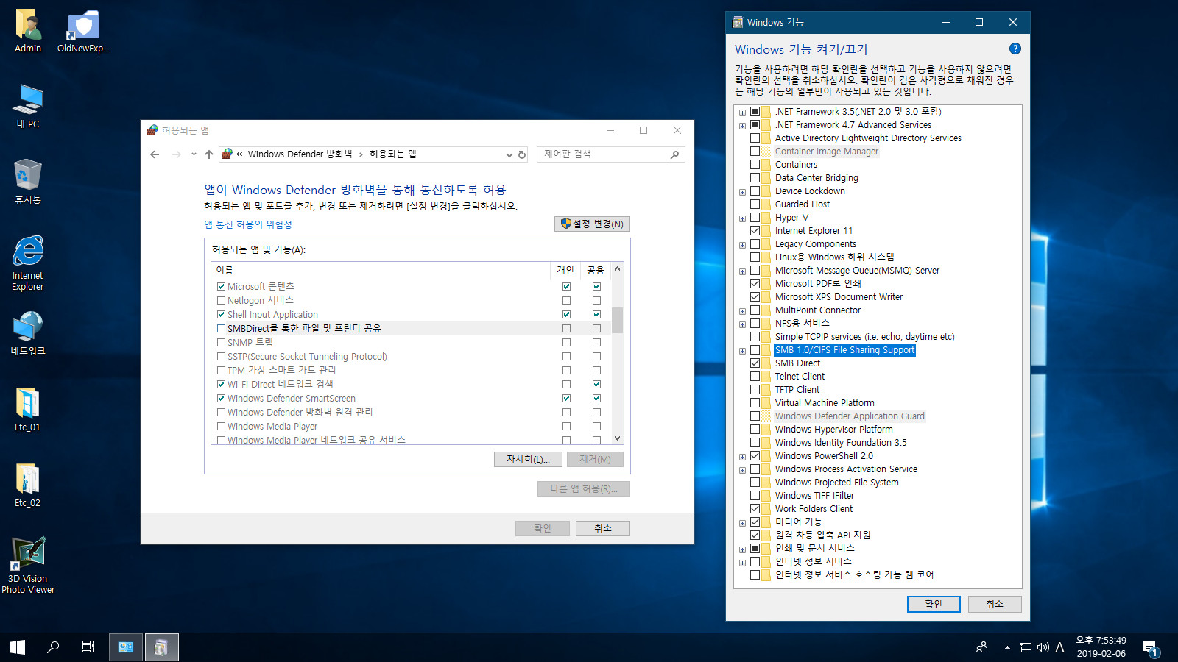
Task: Toggle Internet Explorer 11 feature checkbox
Action: tap(755, 231)
